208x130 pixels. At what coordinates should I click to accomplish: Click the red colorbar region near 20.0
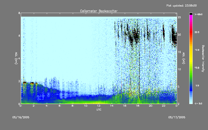point(191,32)
